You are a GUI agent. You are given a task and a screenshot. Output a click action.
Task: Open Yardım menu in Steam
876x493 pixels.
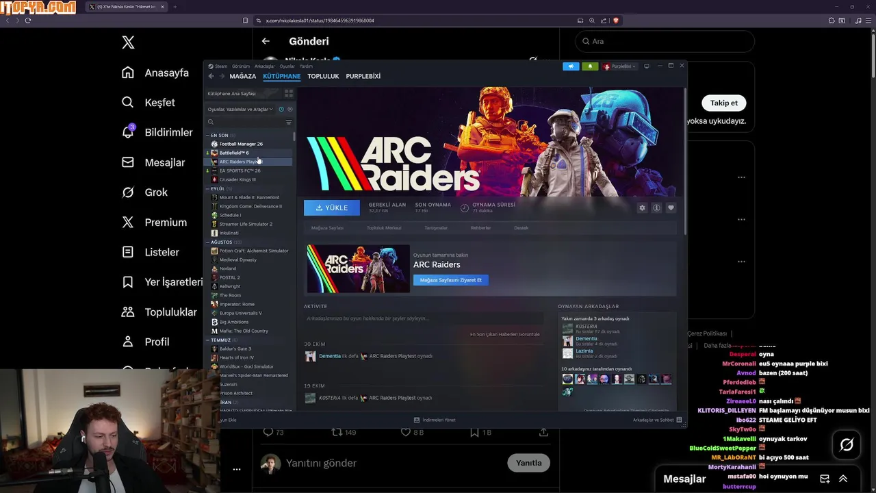(x=306, y=66)
